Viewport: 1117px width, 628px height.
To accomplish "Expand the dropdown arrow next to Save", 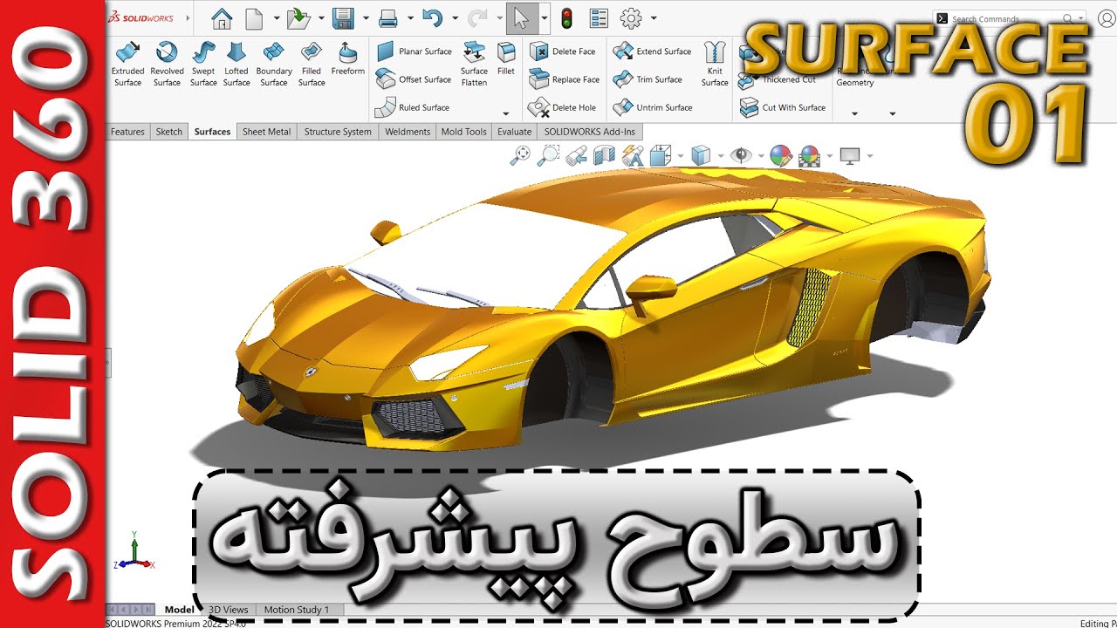I will (366, 18).
